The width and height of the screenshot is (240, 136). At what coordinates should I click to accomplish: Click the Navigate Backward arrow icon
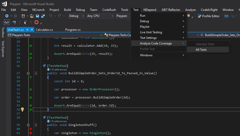tap(7, 16)
